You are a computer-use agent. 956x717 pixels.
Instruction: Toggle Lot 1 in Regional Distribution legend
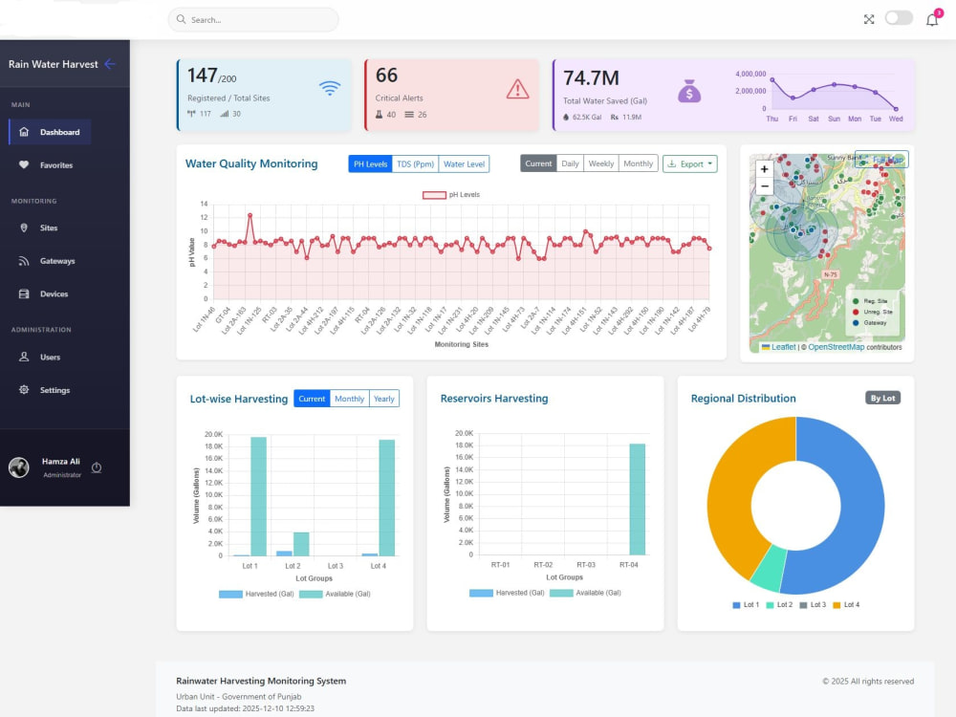point(746,605)
